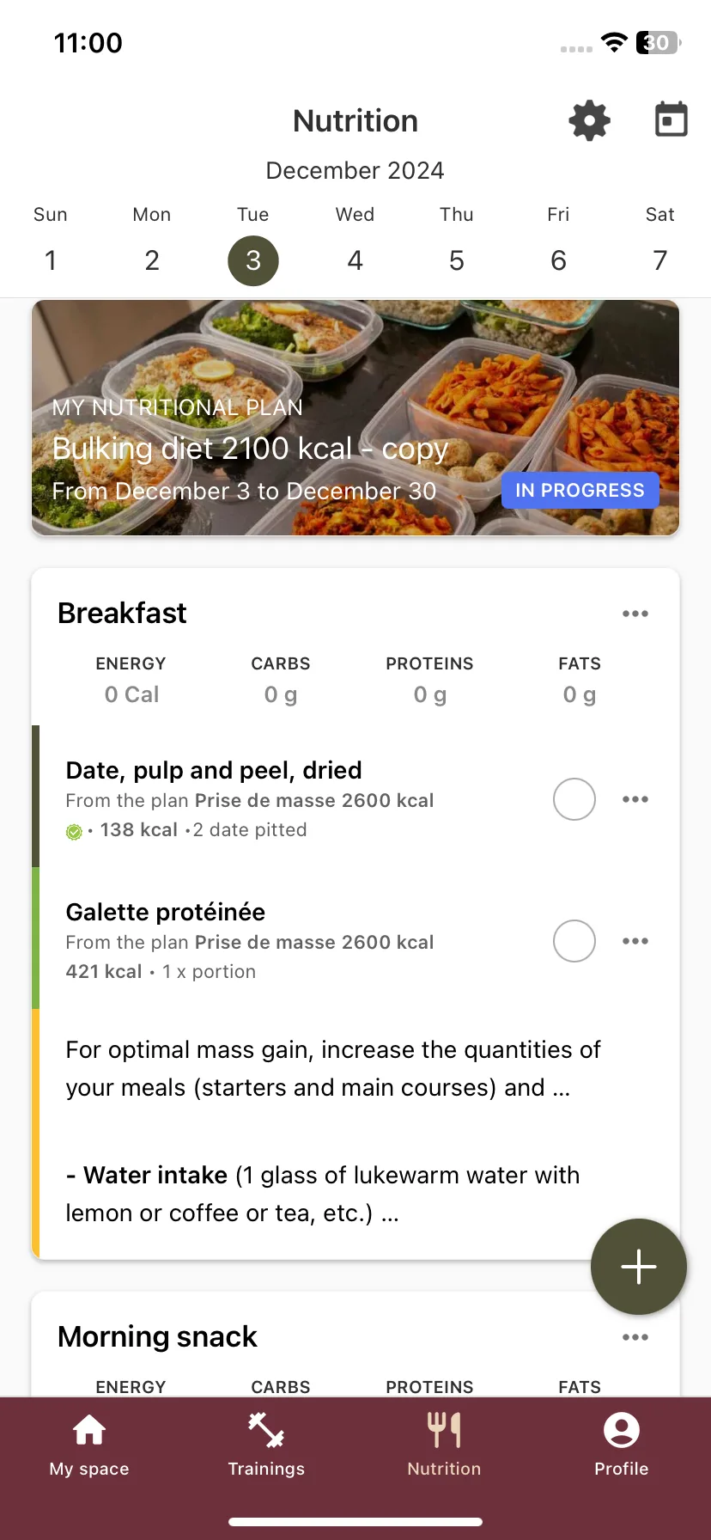The width and height of the screenshot is (711, 1540).
Task: Open options for Galette protéinée item
Action: click(635, 941)
